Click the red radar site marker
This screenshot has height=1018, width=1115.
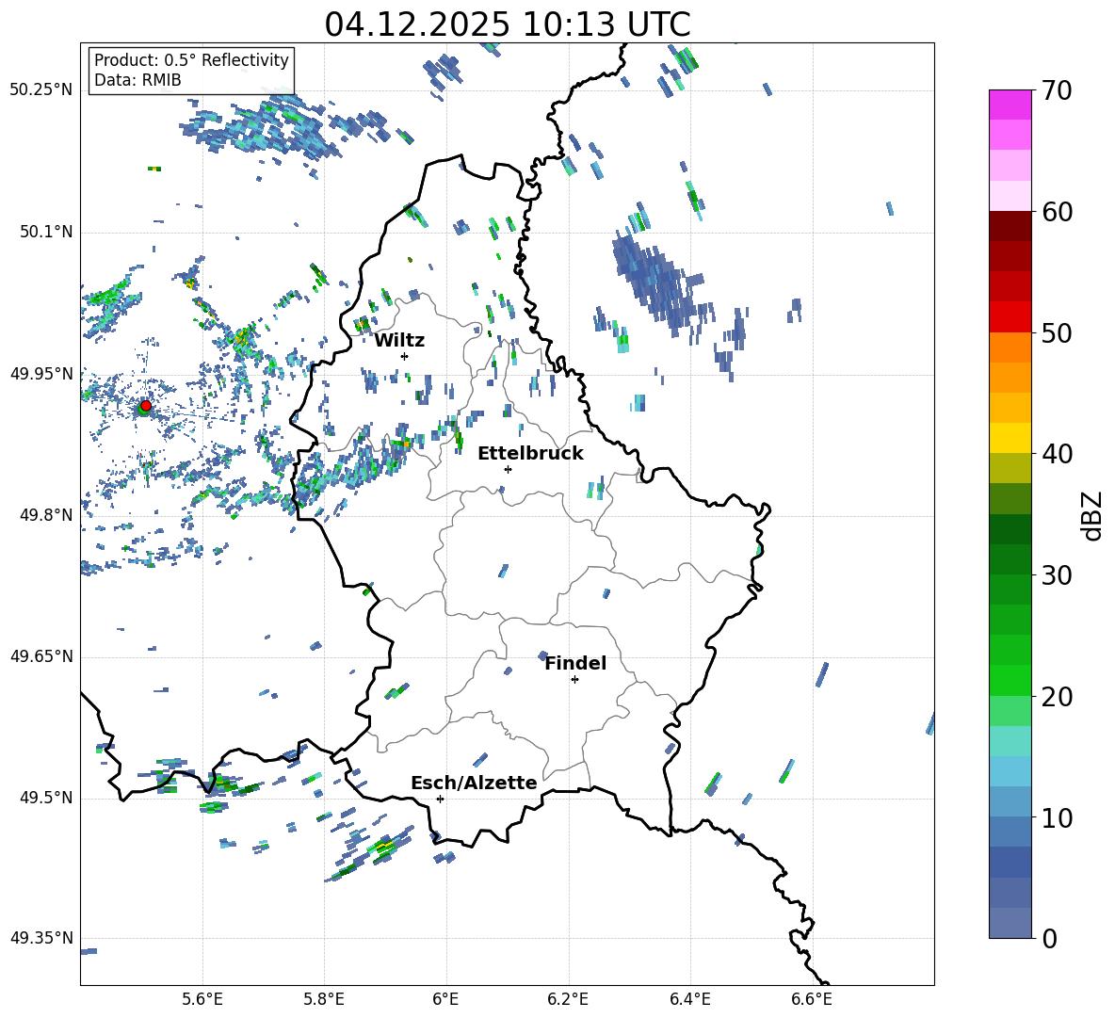point(145,406)
